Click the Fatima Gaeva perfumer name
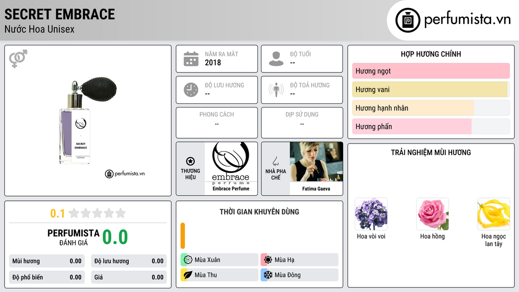This screenshot has width=519, height=292. [316, 189]
